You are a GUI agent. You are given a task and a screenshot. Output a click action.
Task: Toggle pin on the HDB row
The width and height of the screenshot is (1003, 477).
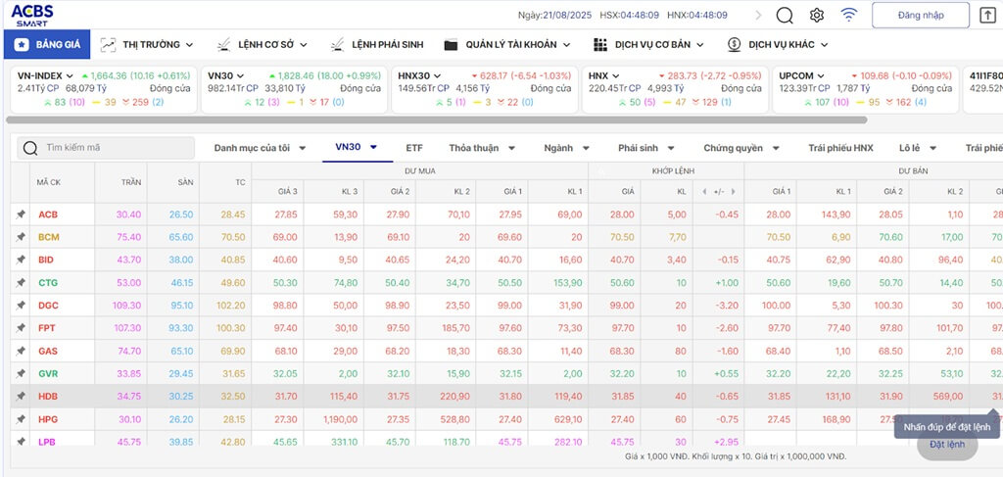(x=20, y=396)
